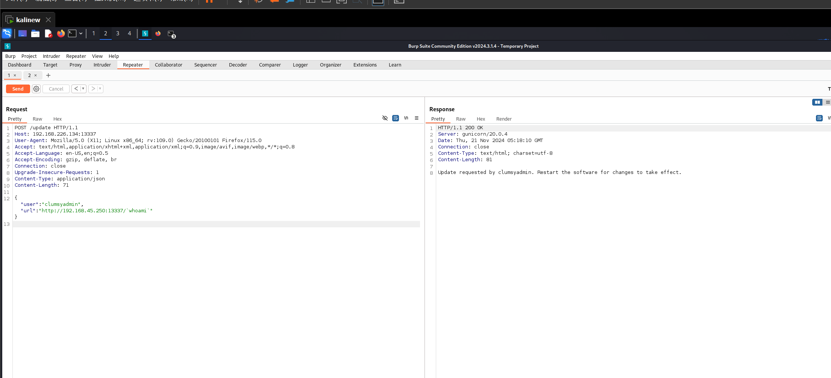Toggle word wrap in the Request editor
Viewport: 831px width, 378px height.
[396, 118]
